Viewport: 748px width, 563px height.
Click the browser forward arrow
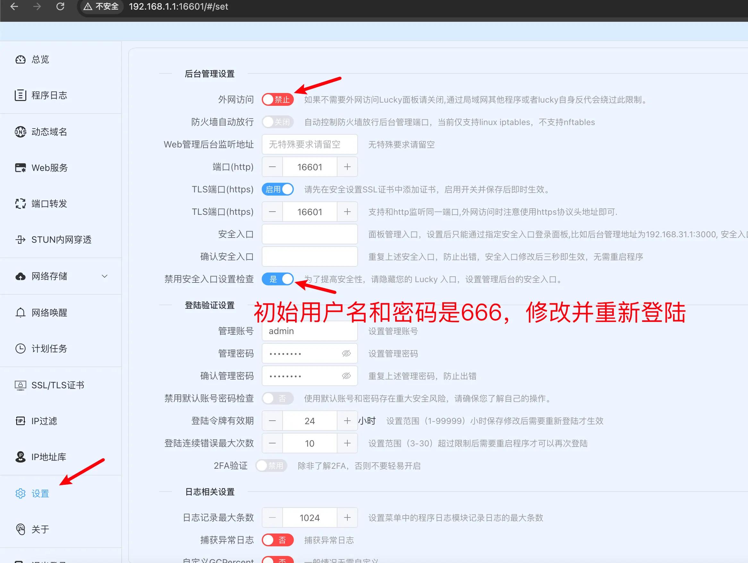click(x=37, y=6)
